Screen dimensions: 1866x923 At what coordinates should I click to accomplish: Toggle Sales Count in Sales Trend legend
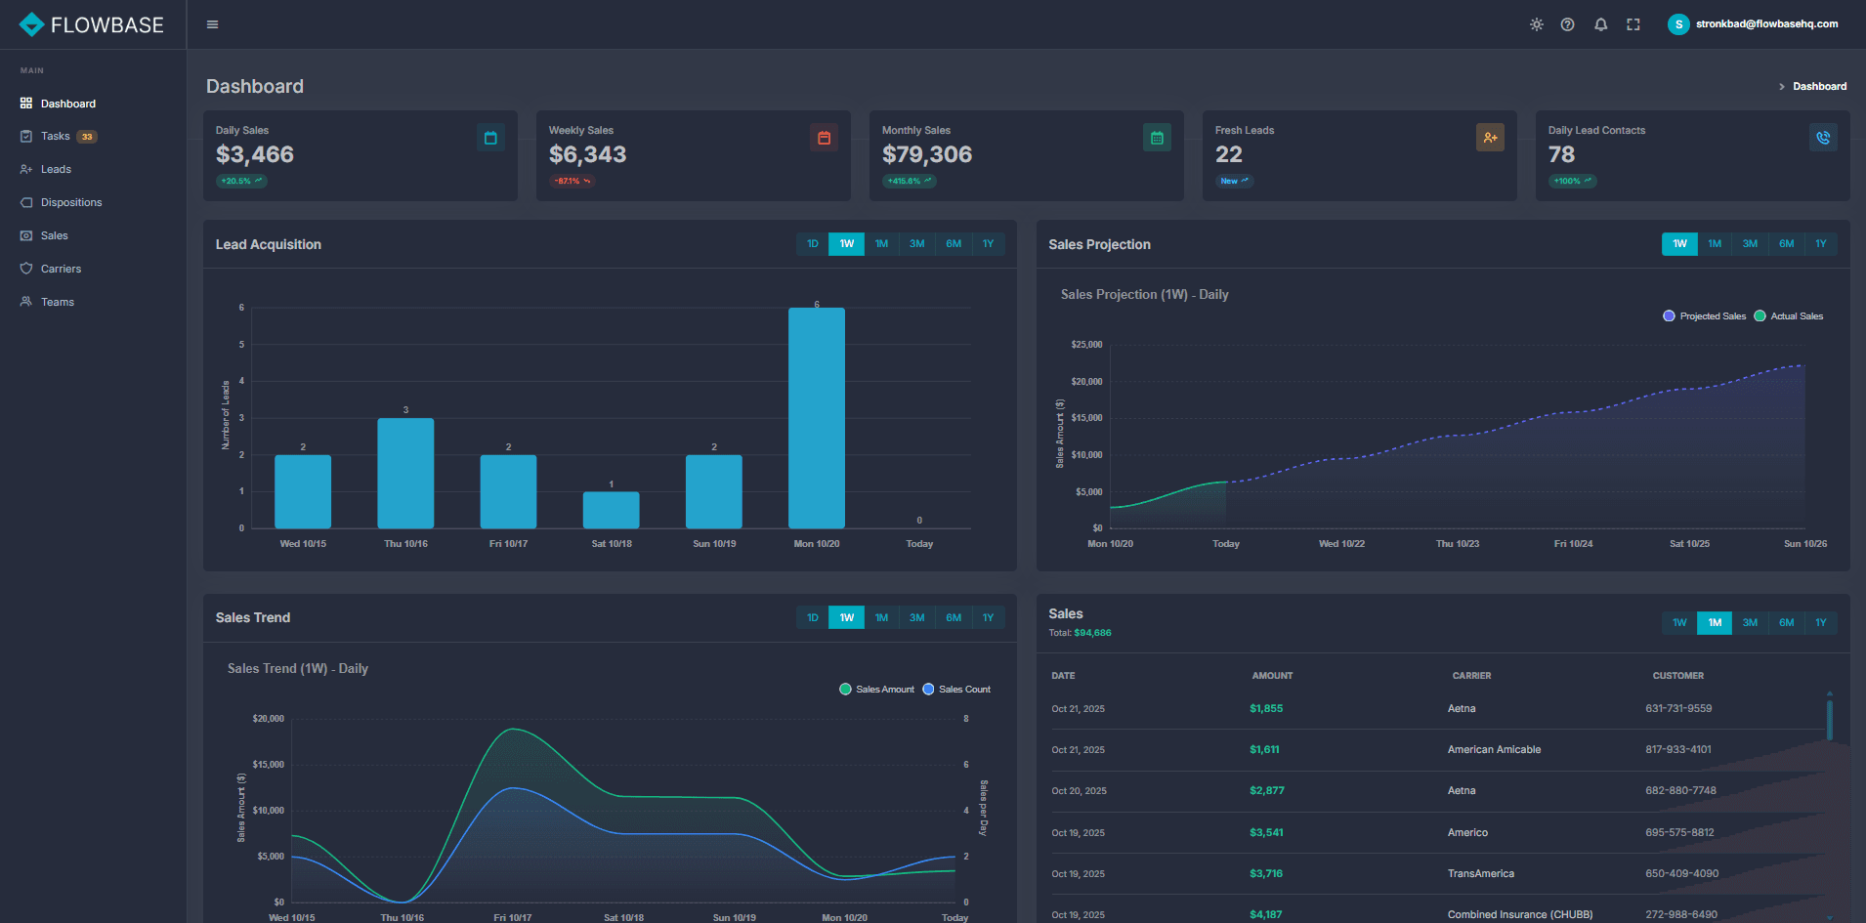point(956,689)
